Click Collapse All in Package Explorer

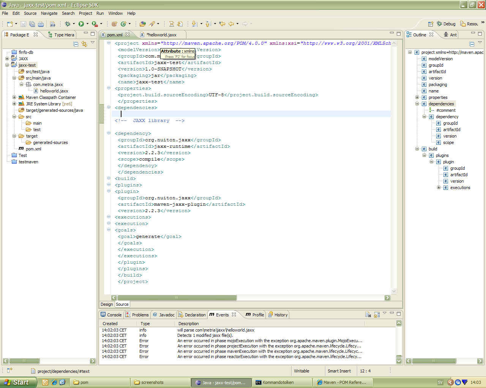tap(76, 44)
